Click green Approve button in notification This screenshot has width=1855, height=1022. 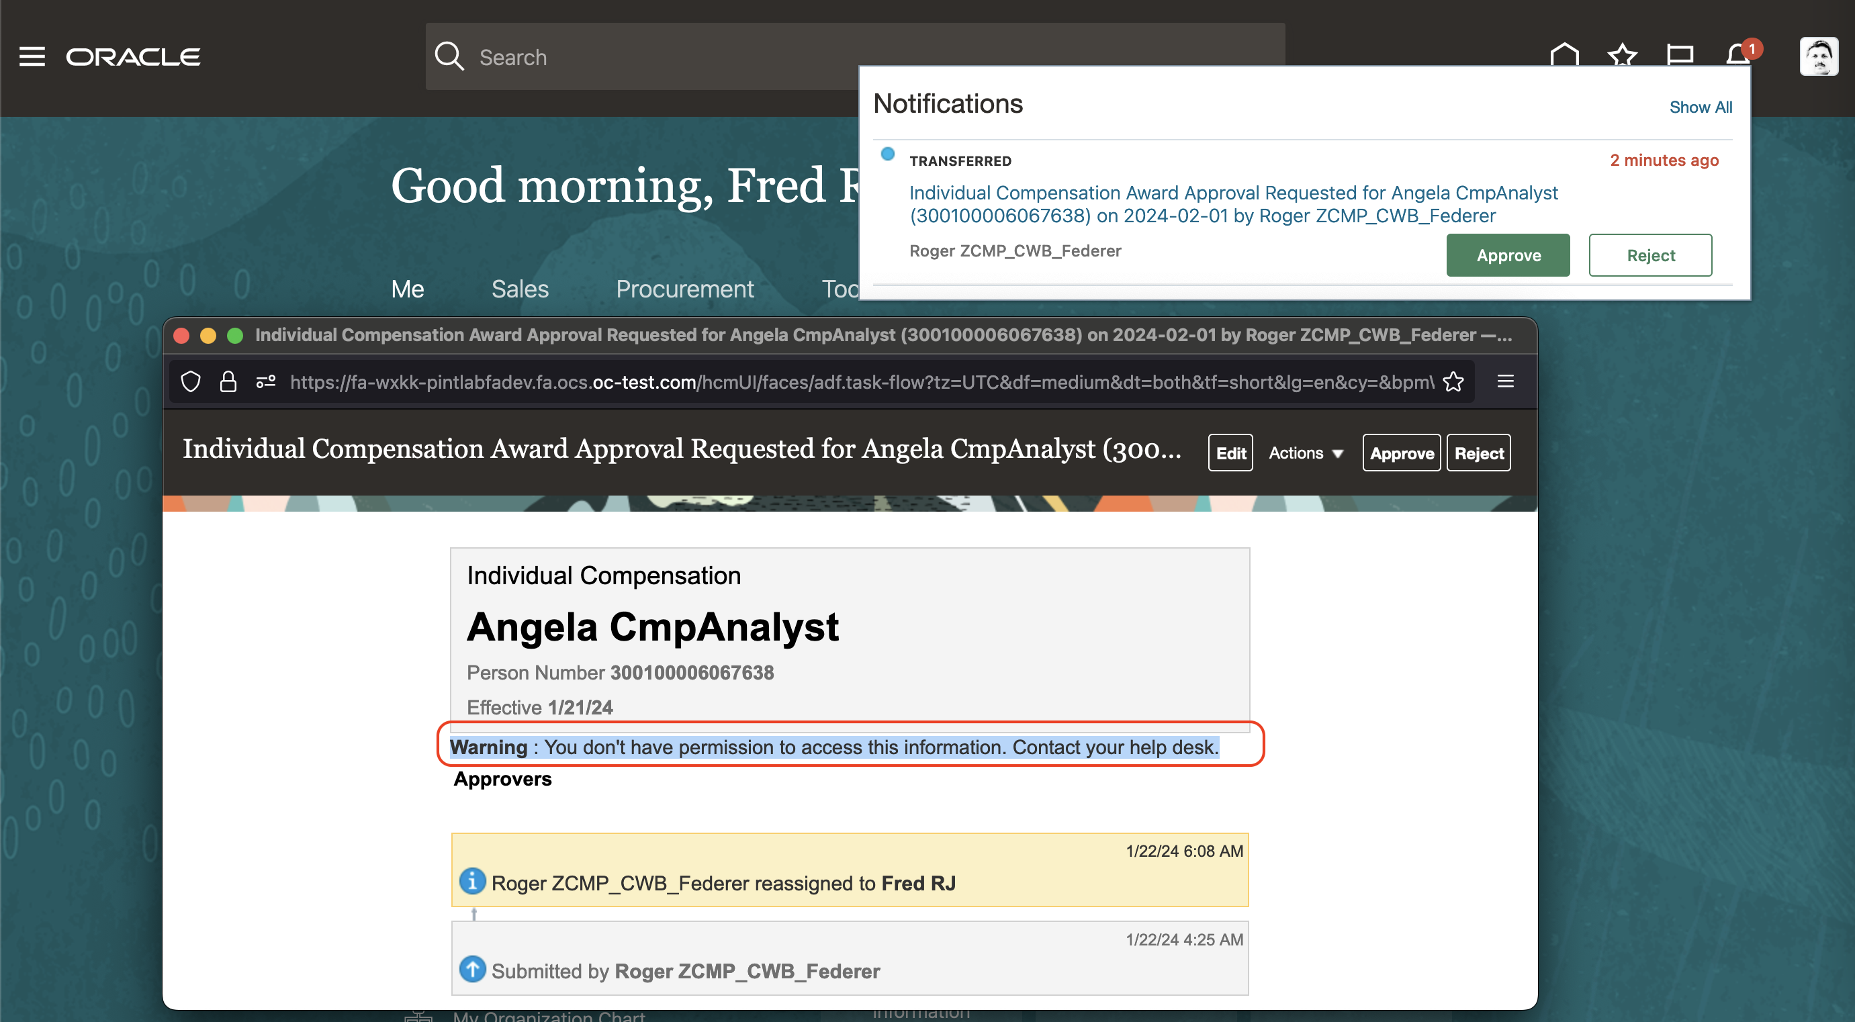pyautogui.click(x=1508, y=255)
